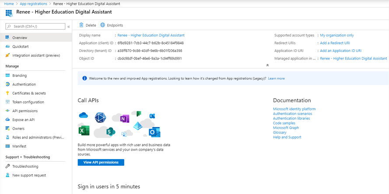The image size is (389, 194).
Task: Open Code samples link
Action: (x=284, y=123)
